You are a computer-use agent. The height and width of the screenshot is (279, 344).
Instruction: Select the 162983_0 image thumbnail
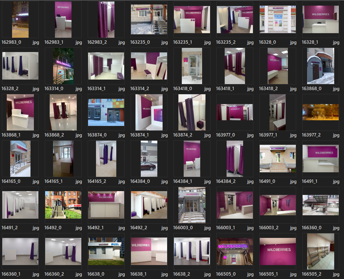coord(20,20)
